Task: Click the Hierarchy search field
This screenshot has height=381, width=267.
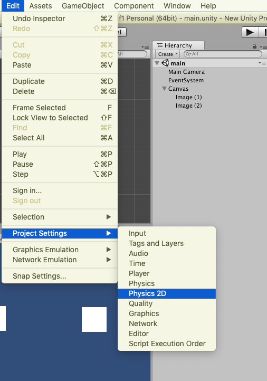Action: coord(223,54)
